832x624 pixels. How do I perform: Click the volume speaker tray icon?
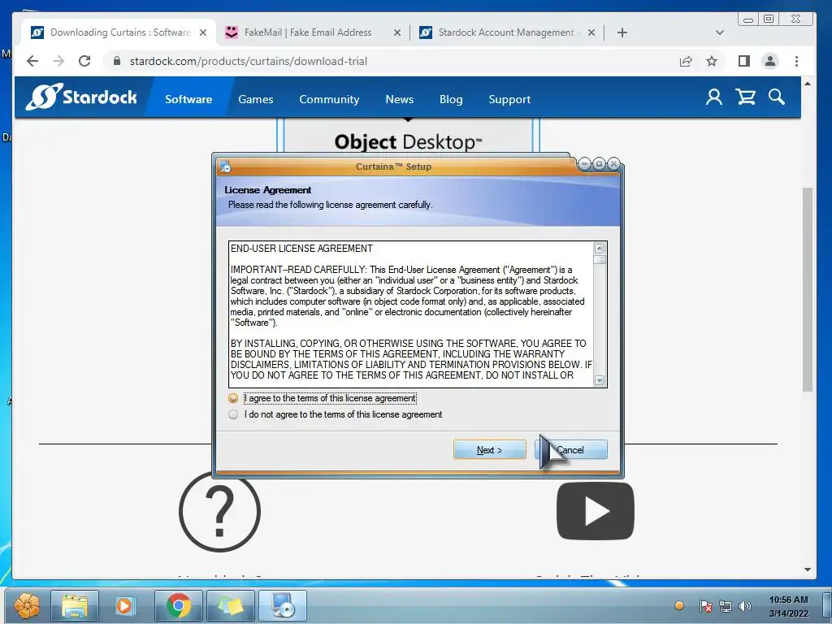(x=745, y=606)
